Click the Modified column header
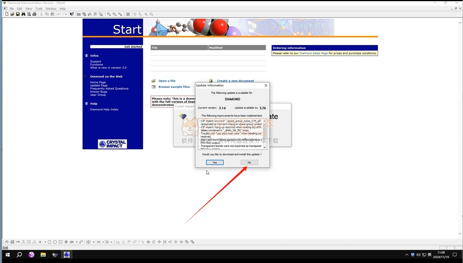Screen dimensions: 463x263 click(237, 48)
